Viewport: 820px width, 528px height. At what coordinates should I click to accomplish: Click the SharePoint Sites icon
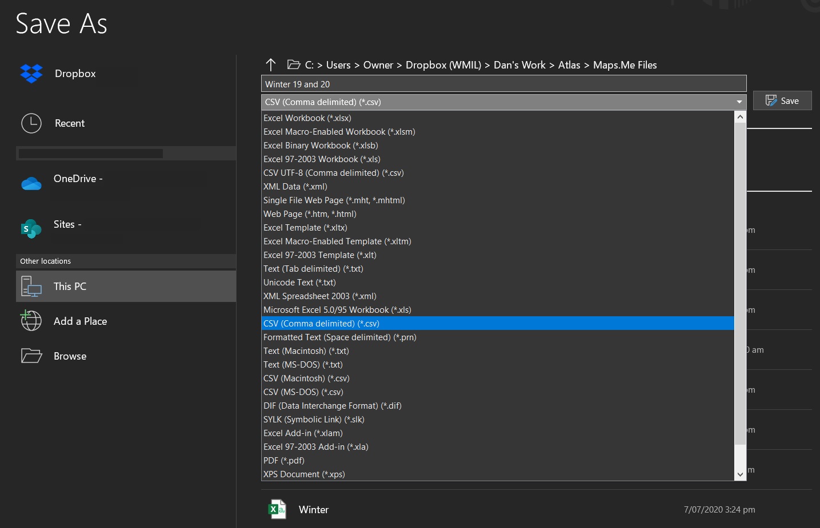pyautogui.click(x=31, y=229)
